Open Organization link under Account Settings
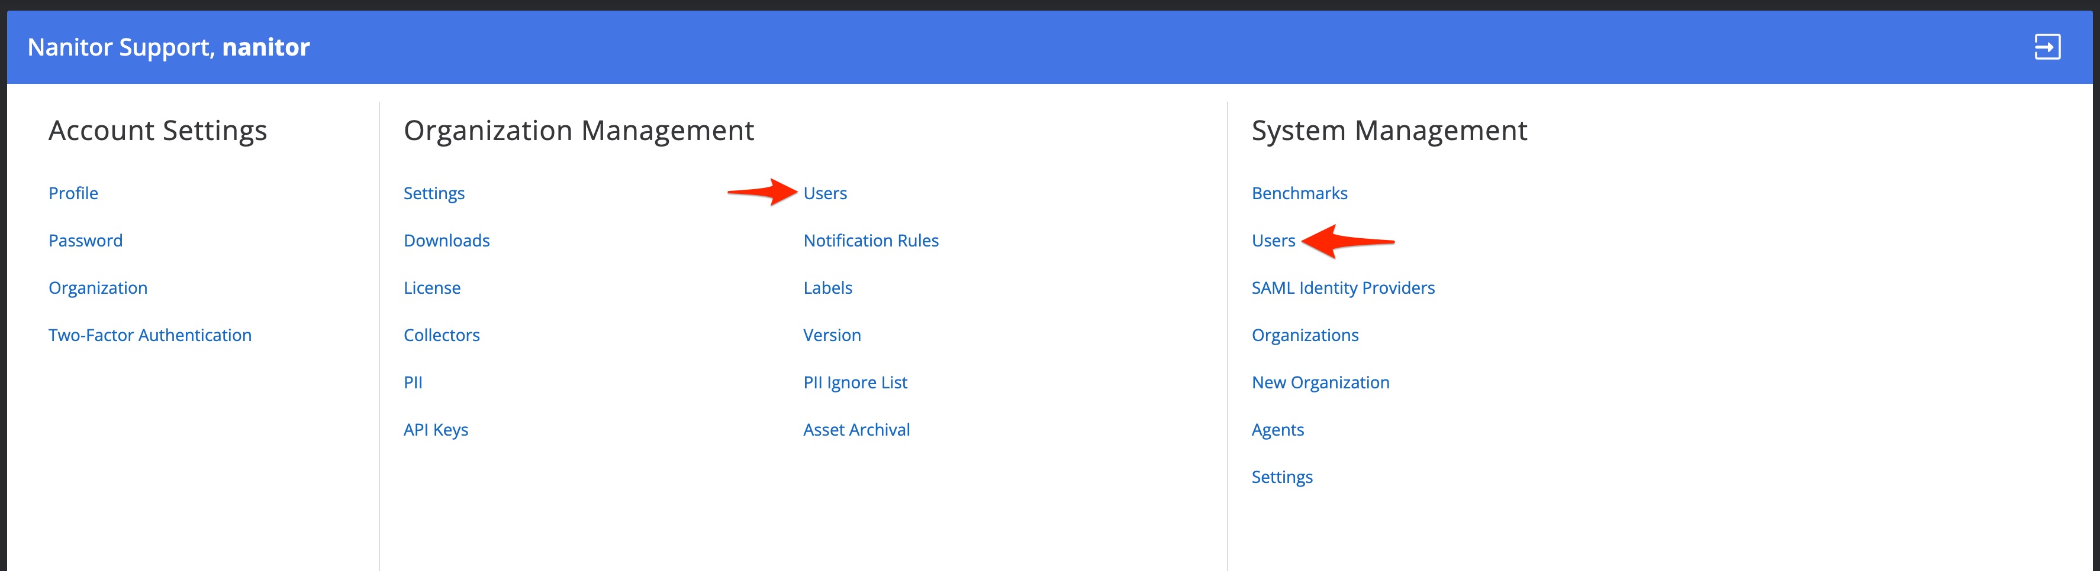 98,287
